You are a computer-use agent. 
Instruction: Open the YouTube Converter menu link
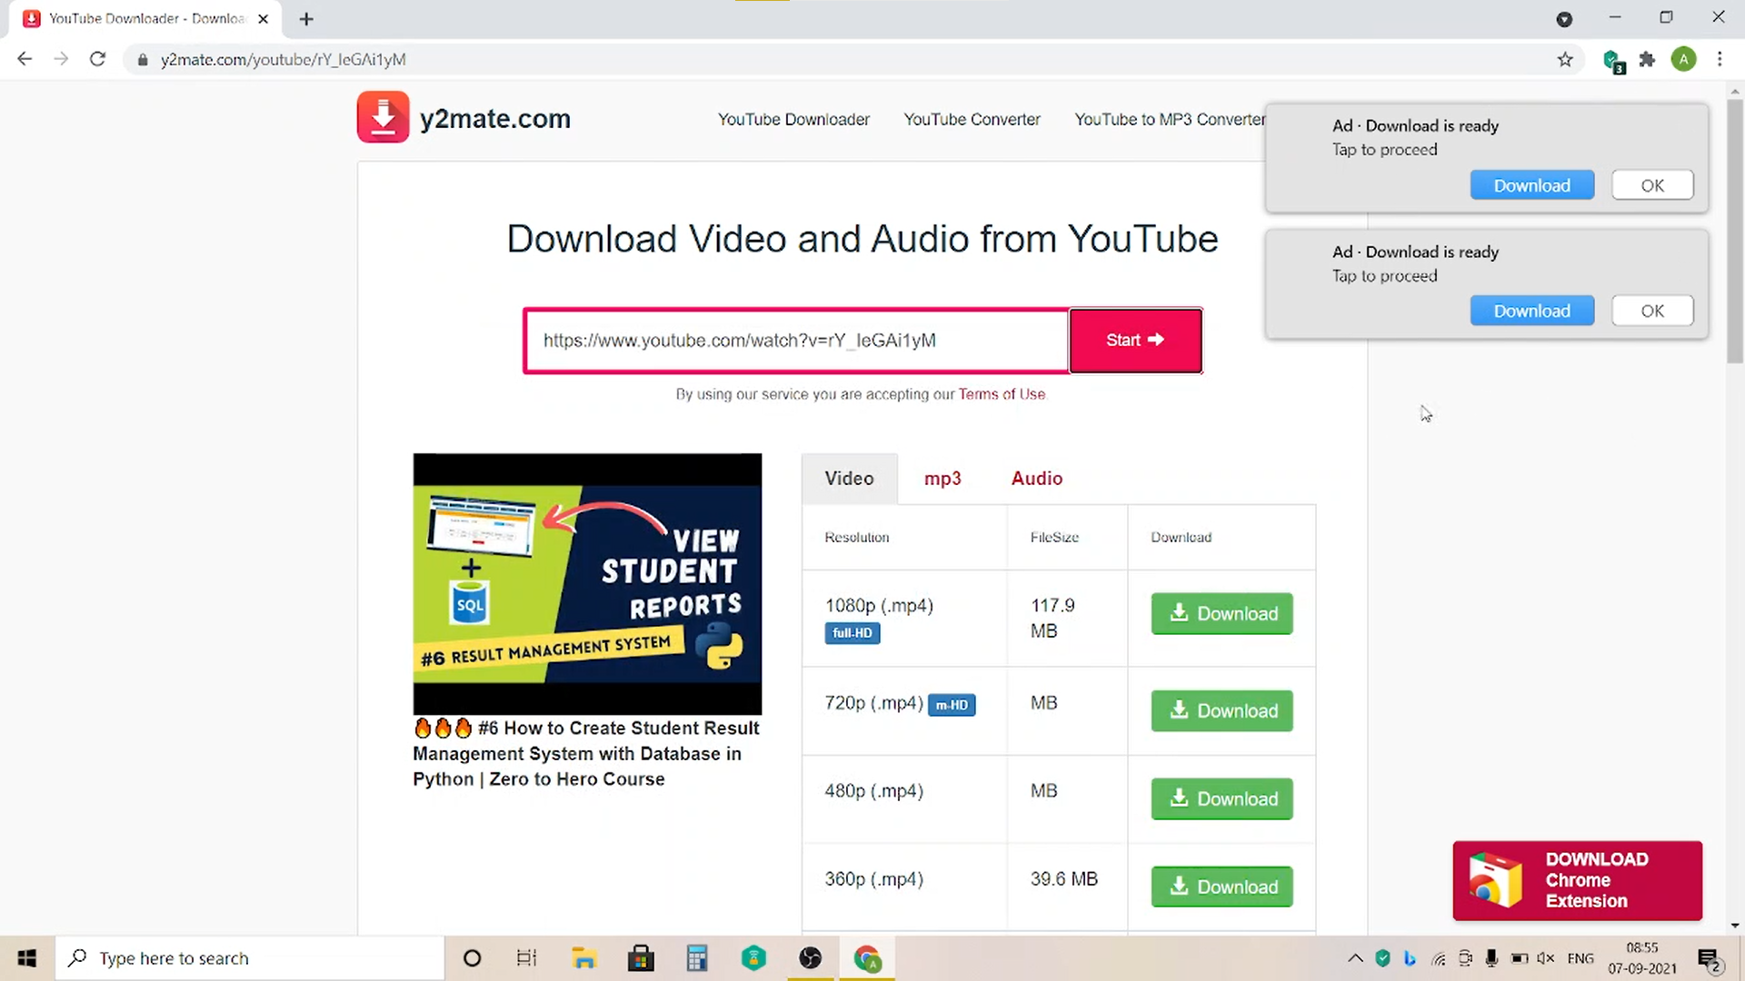click(972, 120)
